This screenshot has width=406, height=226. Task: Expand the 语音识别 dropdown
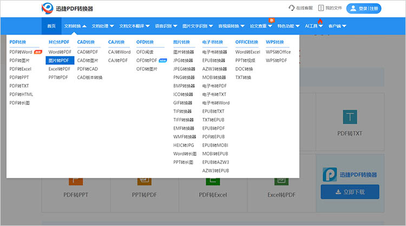point(166,26)
